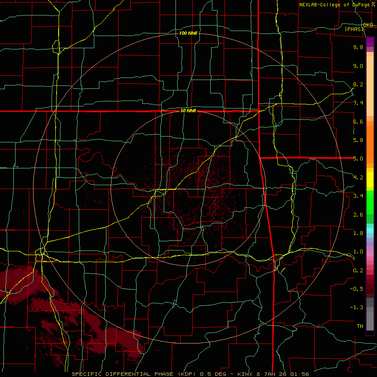Click the 3.4 scale value
Image resolution: width=377 pixels, height=377 pixels.
pos(358,196)
